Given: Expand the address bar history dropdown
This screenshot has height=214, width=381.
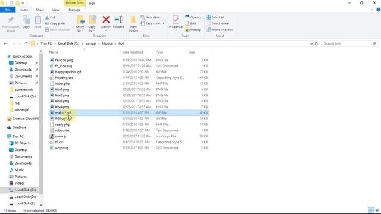Looking at the screenshot, I should (311, 43).
